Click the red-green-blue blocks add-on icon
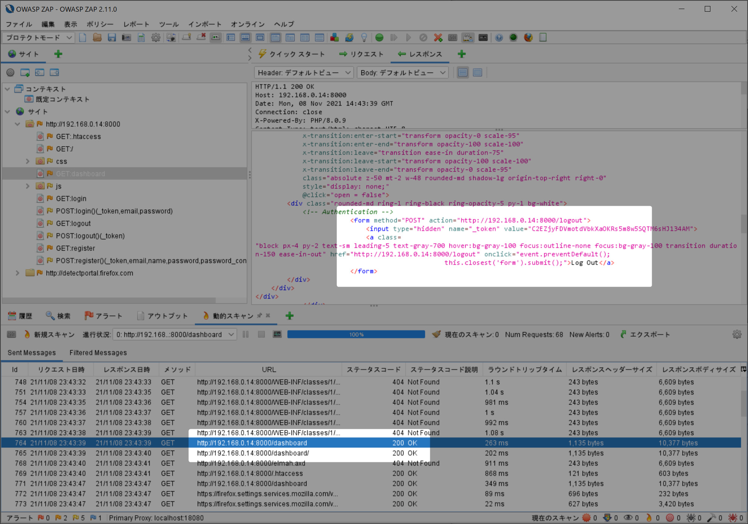Screen dimensions: 748x524 334,38
